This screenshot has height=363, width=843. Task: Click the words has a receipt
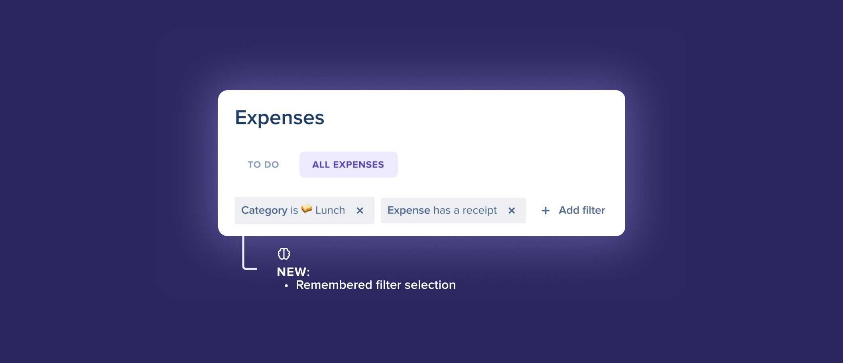[x=465, y=211]
